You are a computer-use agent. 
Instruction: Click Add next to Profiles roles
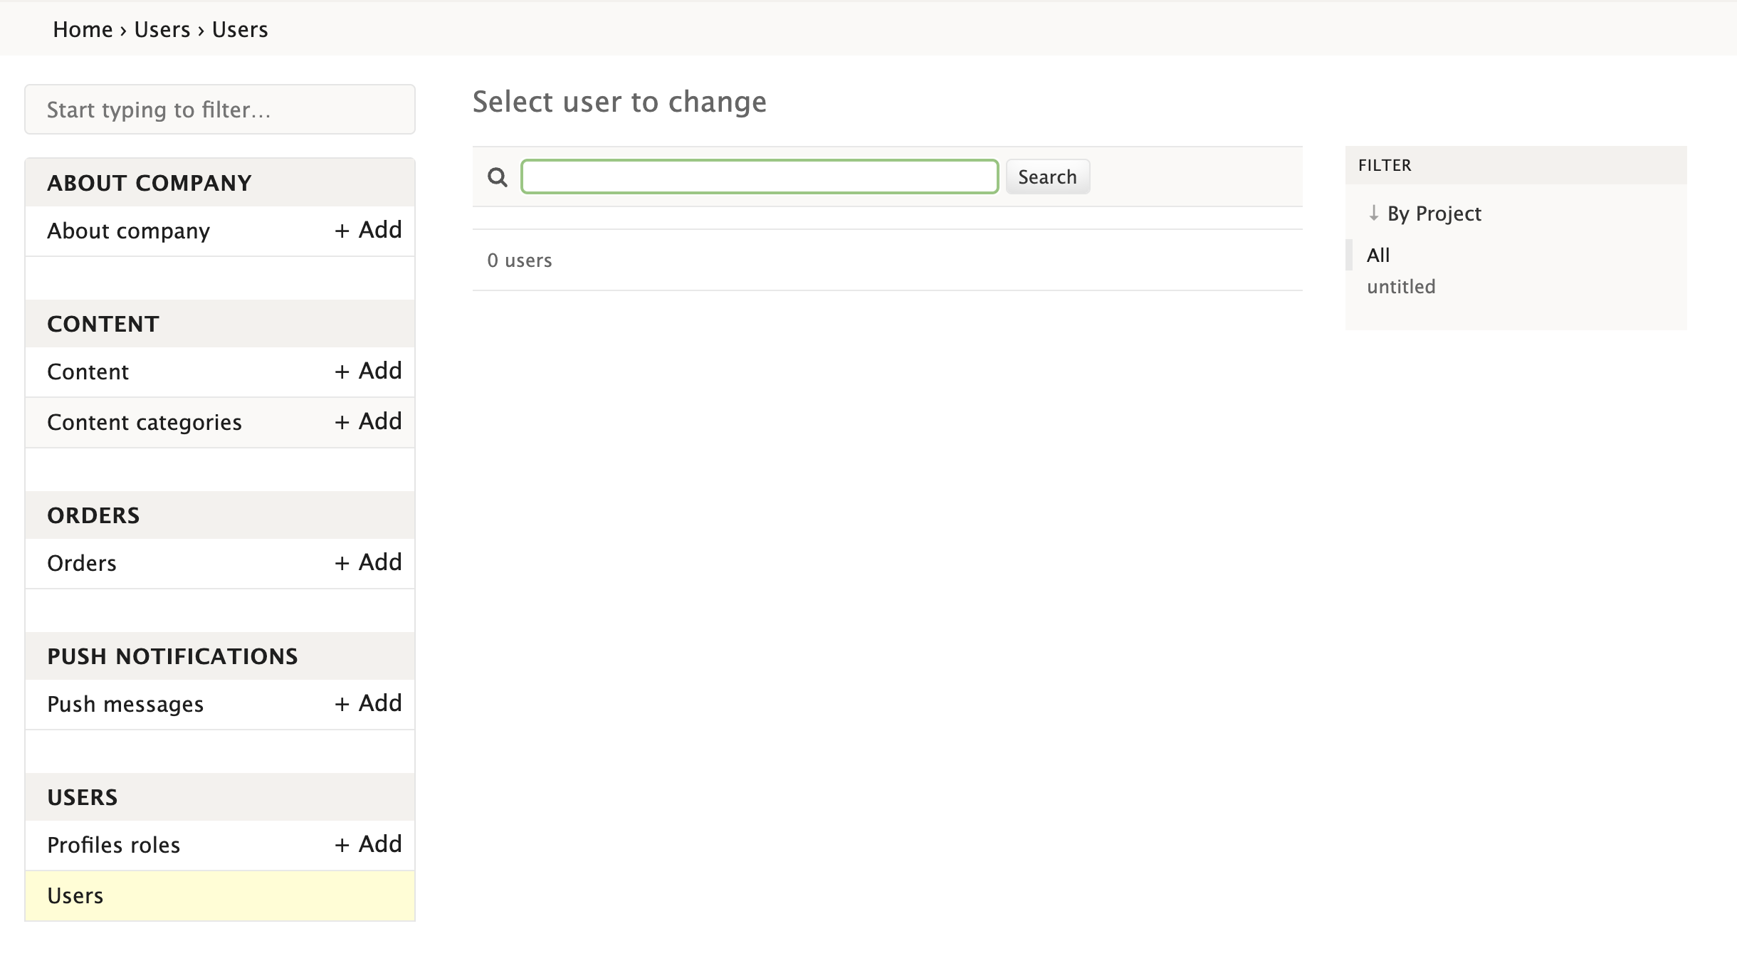click(x=369, y=845)
